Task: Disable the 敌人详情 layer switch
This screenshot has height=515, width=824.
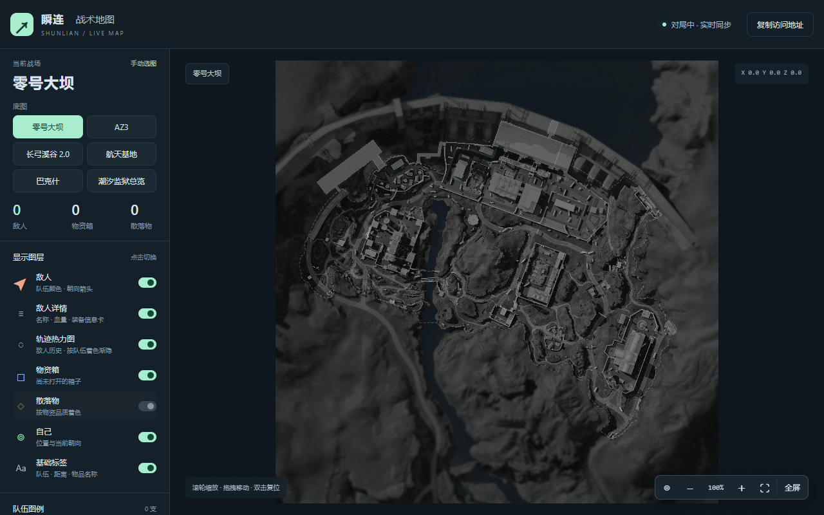Action: coord(147,314)
